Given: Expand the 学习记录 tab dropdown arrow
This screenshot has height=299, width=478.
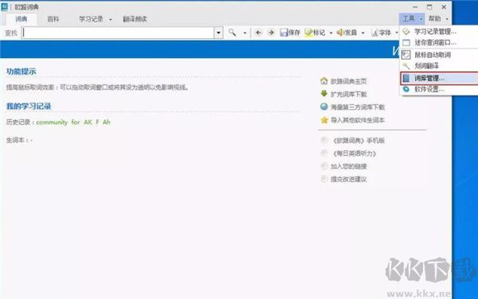Looking at the screenshot, I should click(x=111, y=19).
